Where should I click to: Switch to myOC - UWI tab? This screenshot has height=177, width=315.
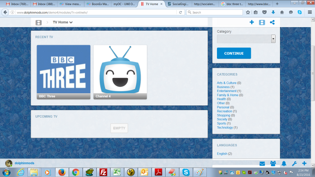(124, 4)
